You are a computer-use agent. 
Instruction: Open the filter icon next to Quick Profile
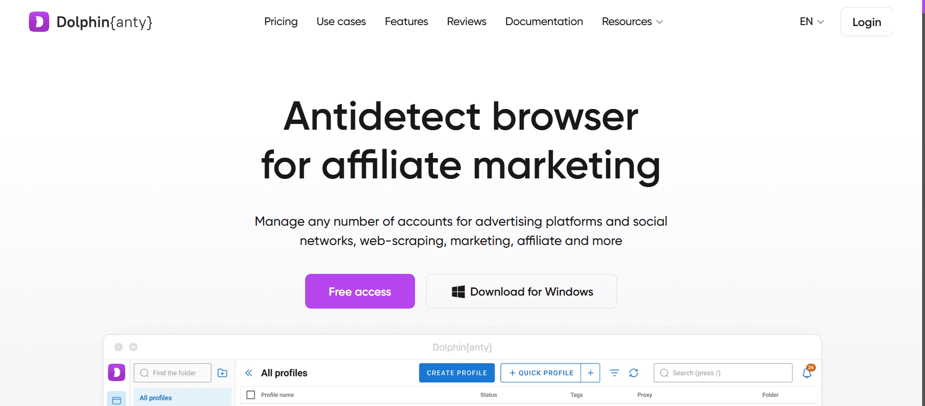coord(615,373)
